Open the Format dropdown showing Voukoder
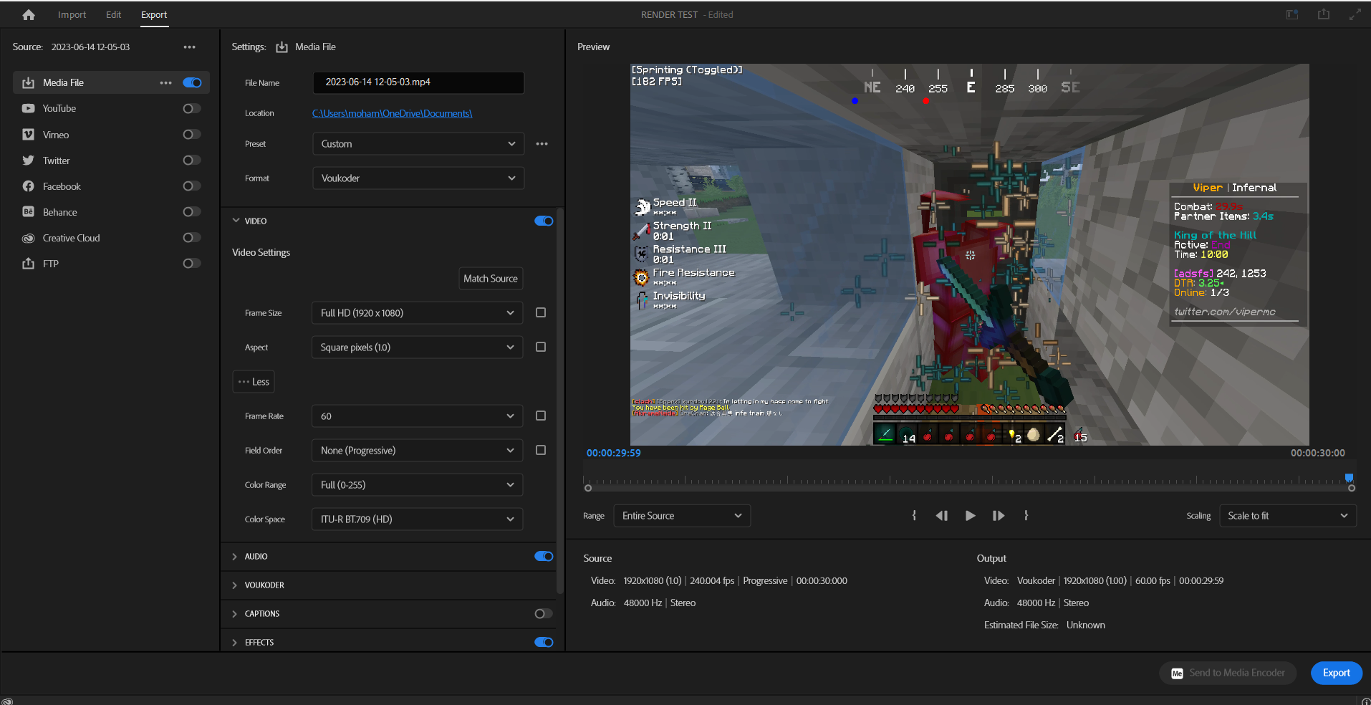 tap(418, 178)
